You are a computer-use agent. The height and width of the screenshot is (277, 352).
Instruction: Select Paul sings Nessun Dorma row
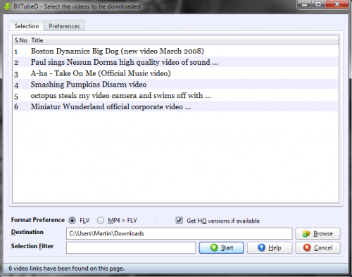[176, 62]
